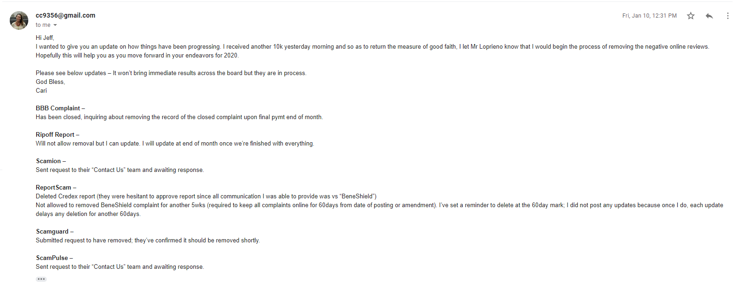Click the 'God Bless,' closing line
The height and width of the screenshot is (298, 739).
coord(51,82)
